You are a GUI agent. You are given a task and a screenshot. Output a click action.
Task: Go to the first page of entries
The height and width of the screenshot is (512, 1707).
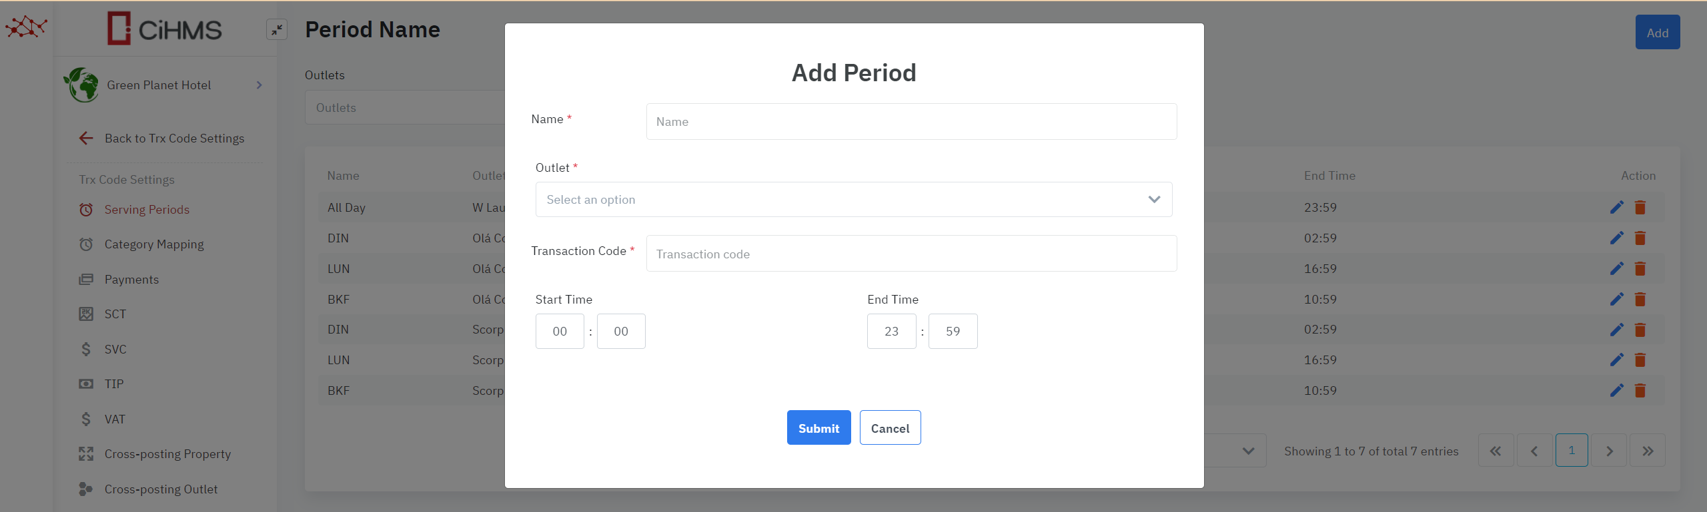(x=1496, y=451)
